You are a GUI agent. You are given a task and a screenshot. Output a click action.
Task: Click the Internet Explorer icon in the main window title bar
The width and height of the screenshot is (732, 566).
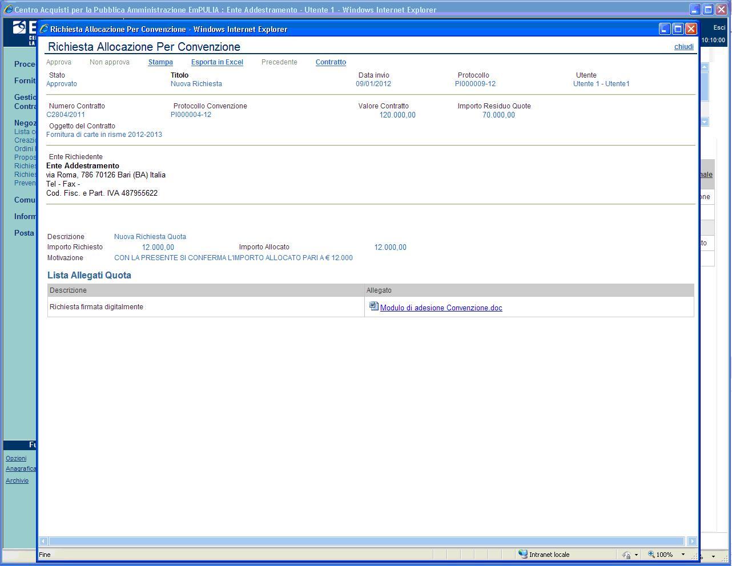8,10
